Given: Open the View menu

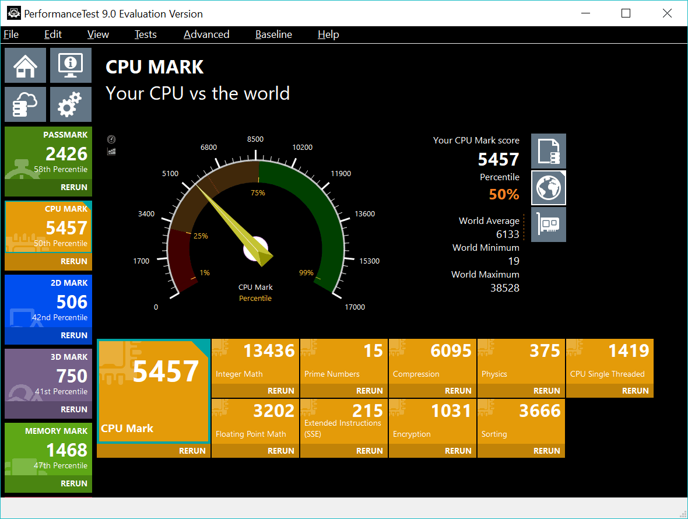Looking at the screenshot, I should coord(98,34).
